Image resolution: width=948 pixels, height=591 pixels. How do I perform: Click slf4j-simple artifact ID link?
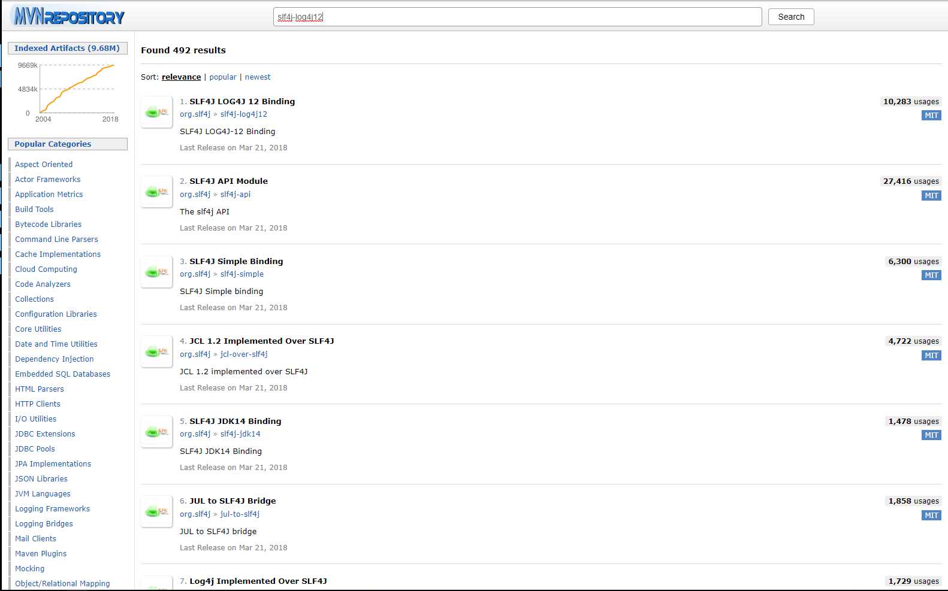[x=242, y=274]
